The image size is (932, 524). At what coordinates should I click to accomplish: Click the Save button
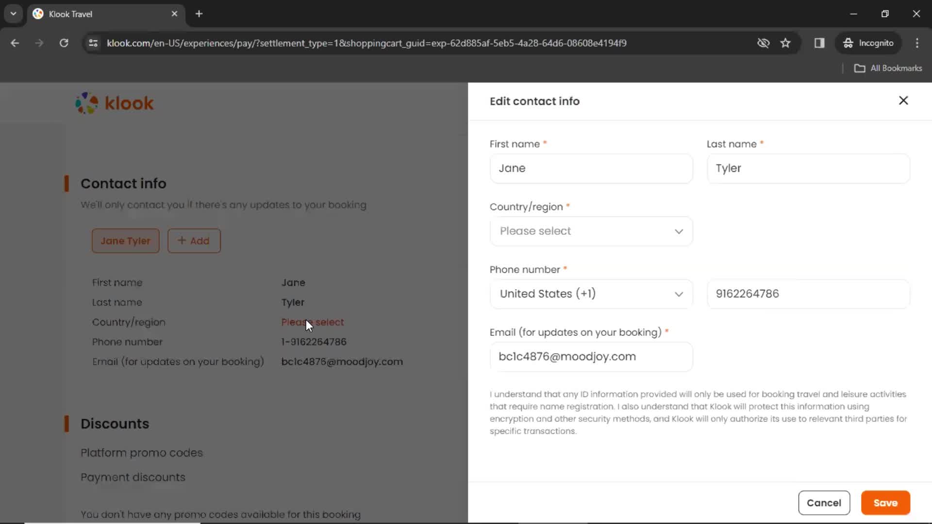[886, 503]
